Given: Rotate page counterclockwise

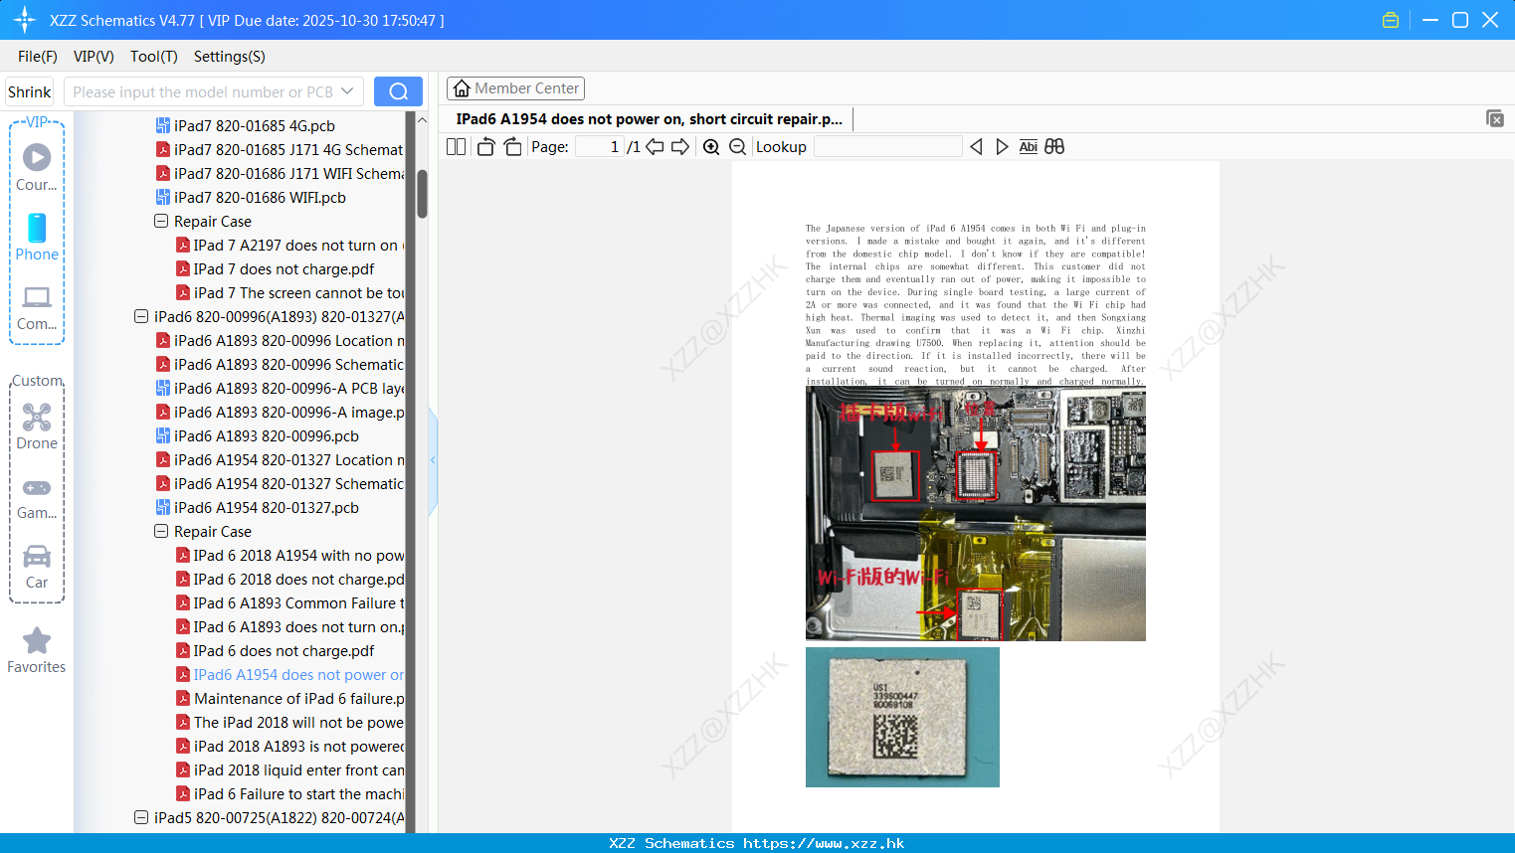Looking at the screenshot, I should (486, 147).
